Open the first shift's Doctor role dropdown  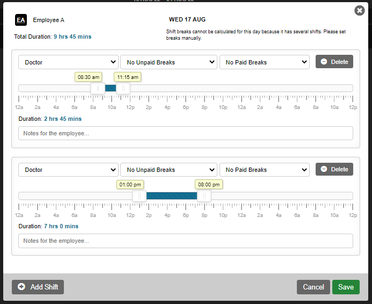coord(68,62)
